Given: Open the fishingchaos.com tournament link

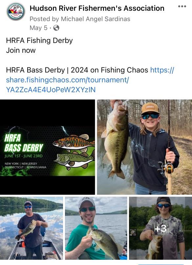Looking at the screenshot, I should click(x=90, y=80).
